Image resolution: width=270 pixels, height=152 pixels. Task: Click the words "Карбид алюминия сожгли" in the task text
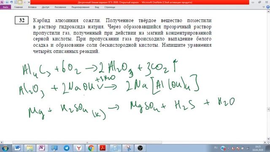coord(67,21)
